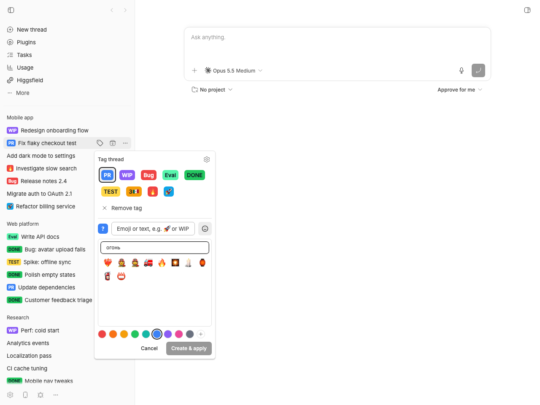Pick the fire extinguisher emoji
The width and height of the screenshot is (540, 405).
click(x=108, y=276)
